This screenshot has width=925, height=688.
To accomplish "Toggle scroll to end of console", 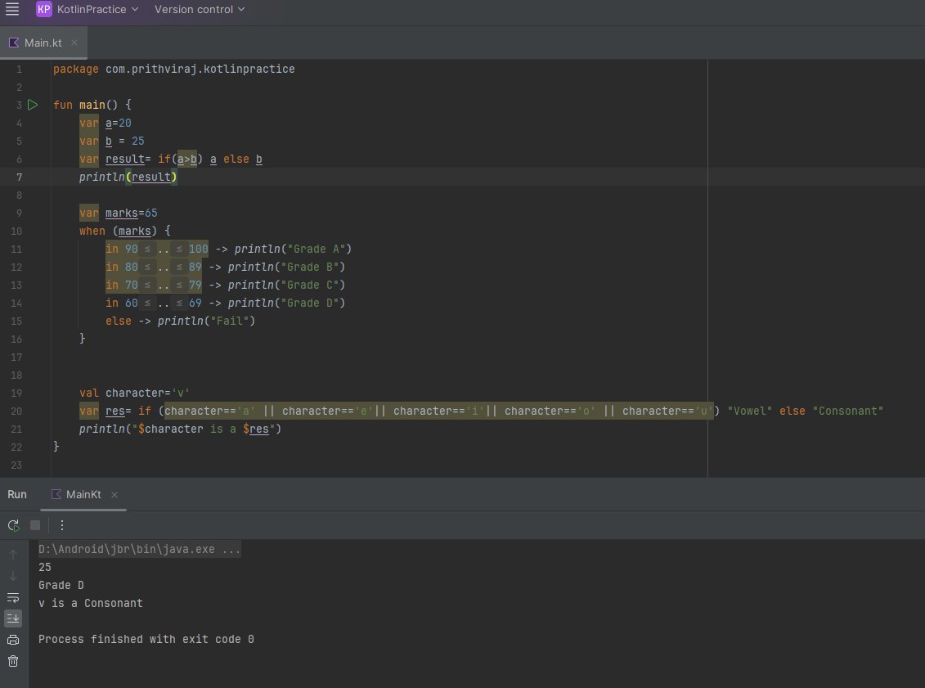I will 13,618.
